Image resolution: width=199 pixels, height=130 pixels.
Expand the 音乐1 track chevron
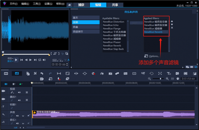(23, 123)
